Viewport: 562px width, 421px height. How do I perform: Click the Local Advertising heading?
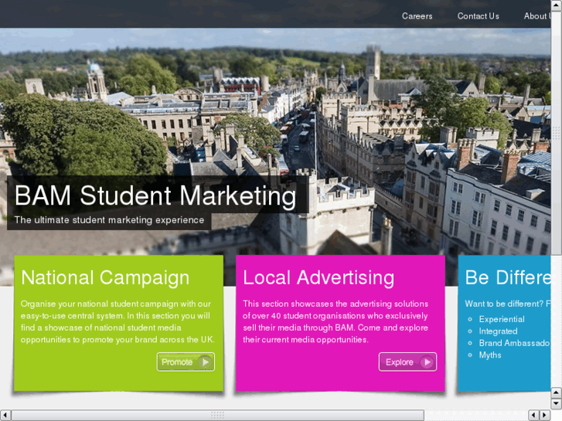pyautogui.click(x=318, y=277)
